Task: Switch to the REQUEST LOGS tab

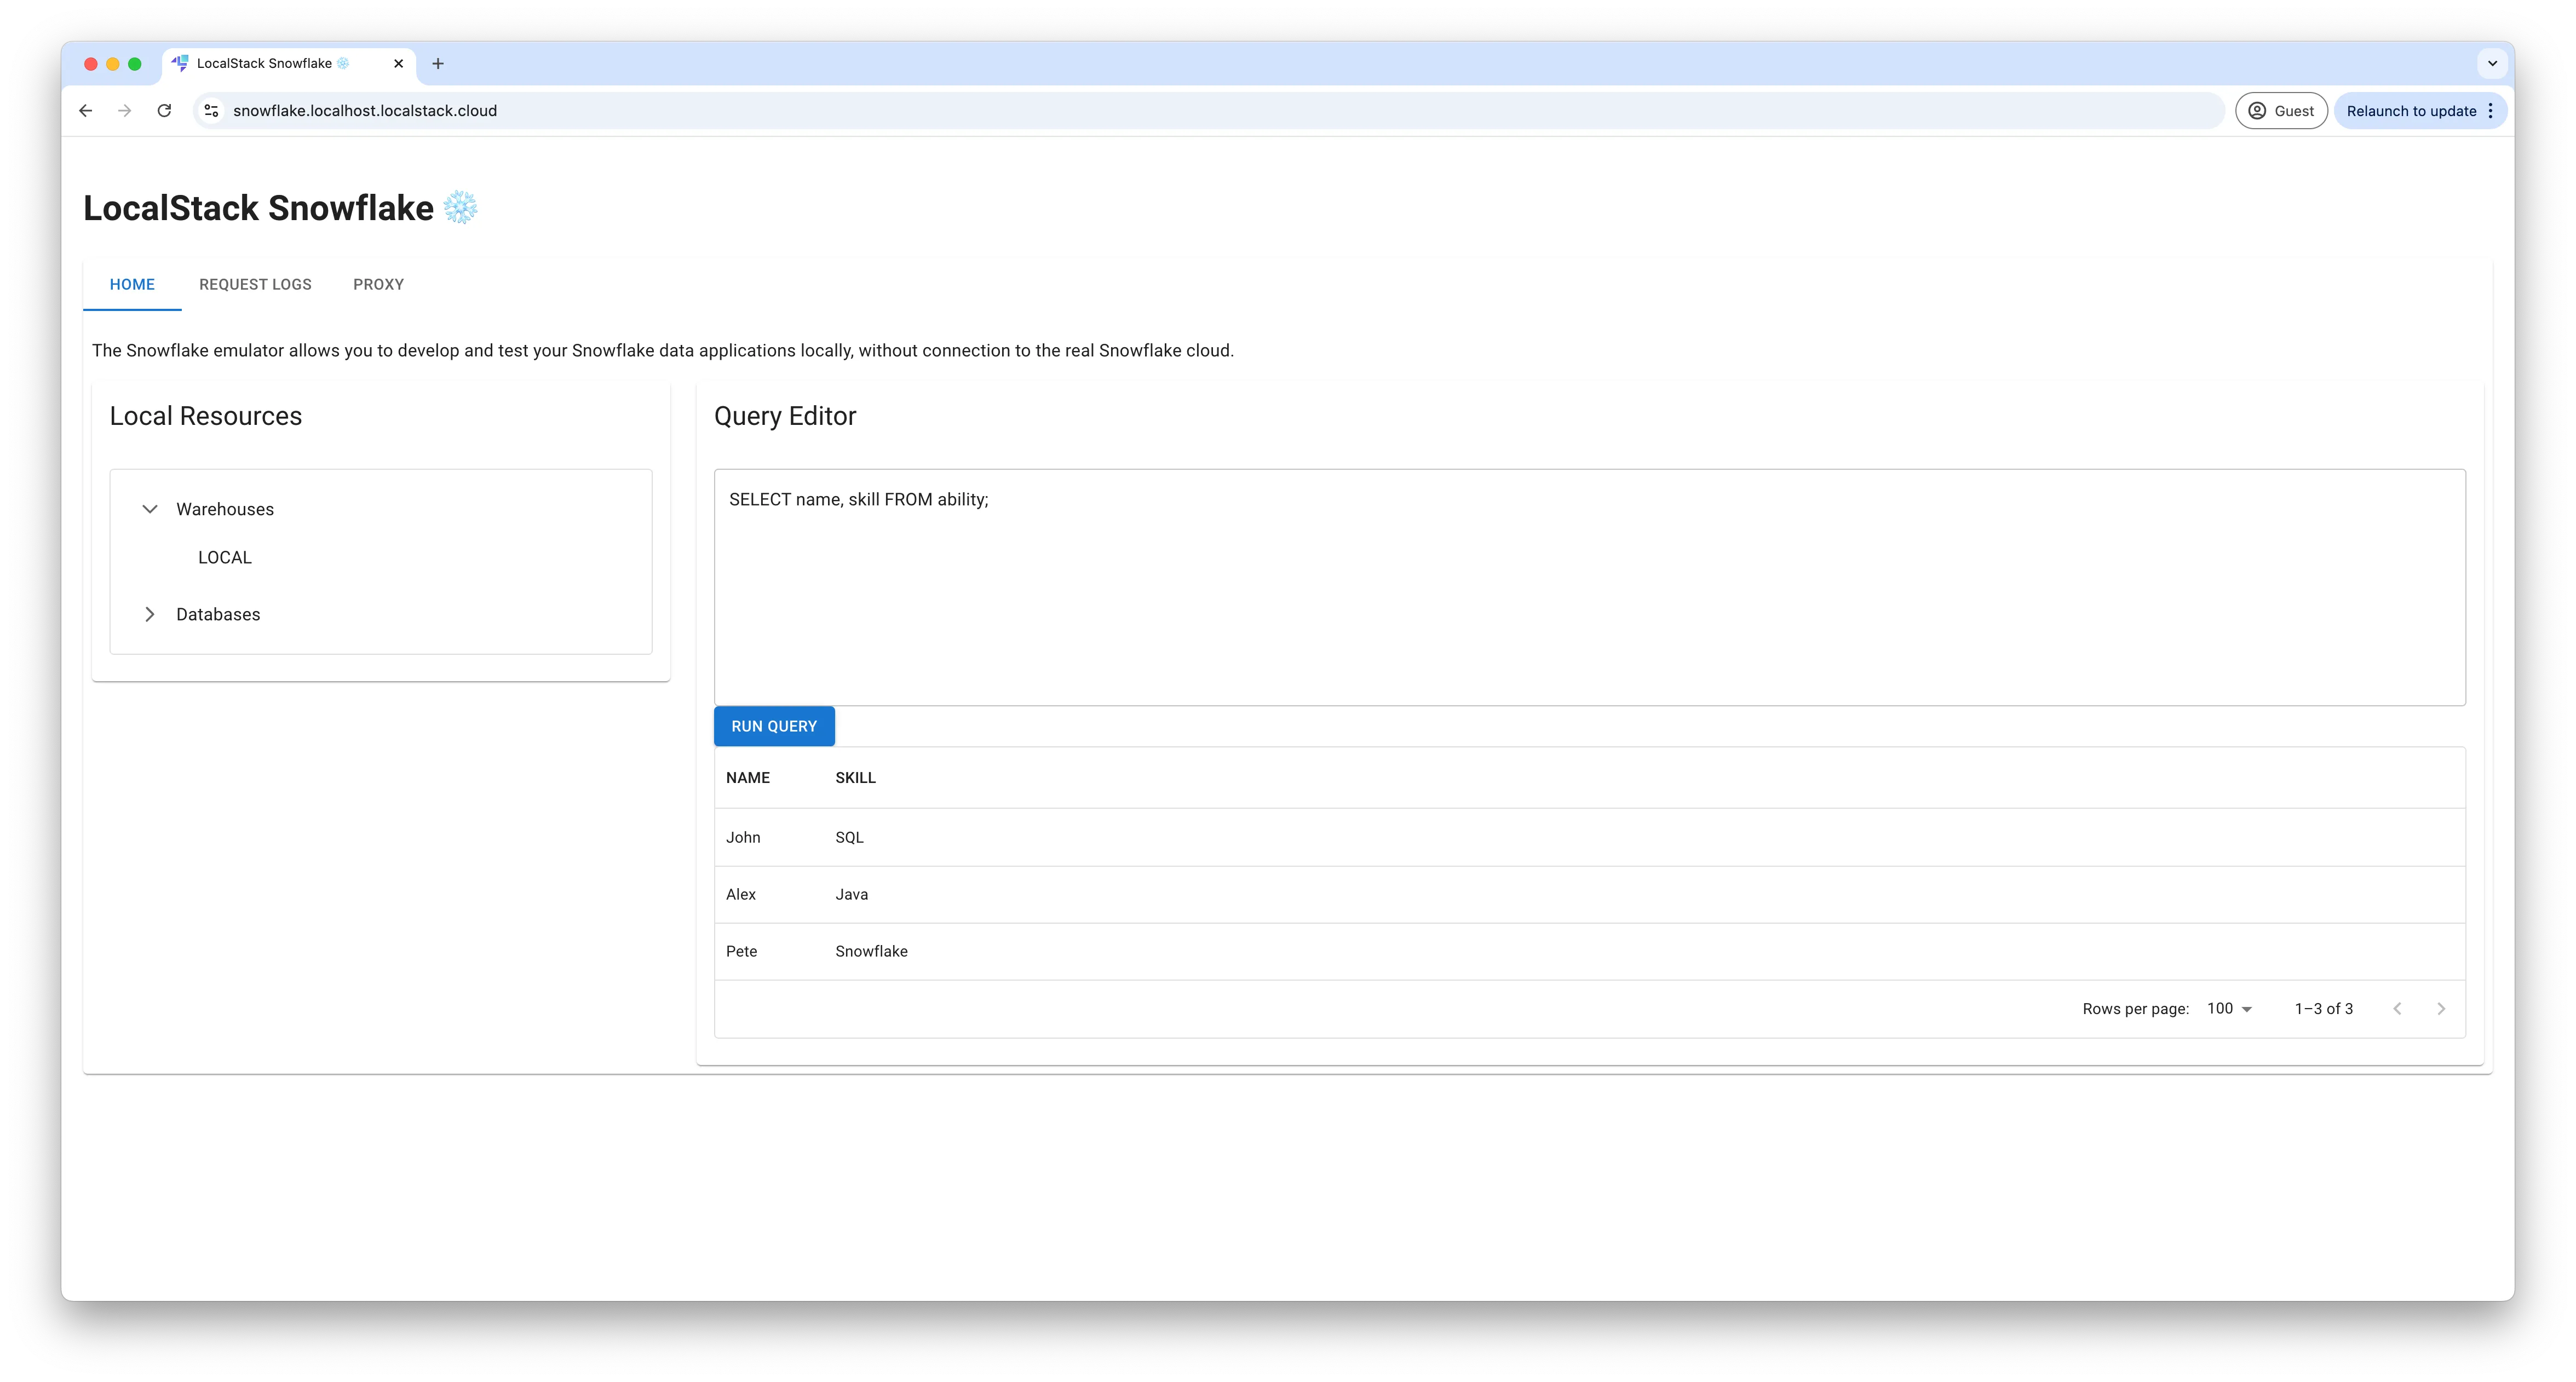Action: pyautogui.click(x=255, y=284)
